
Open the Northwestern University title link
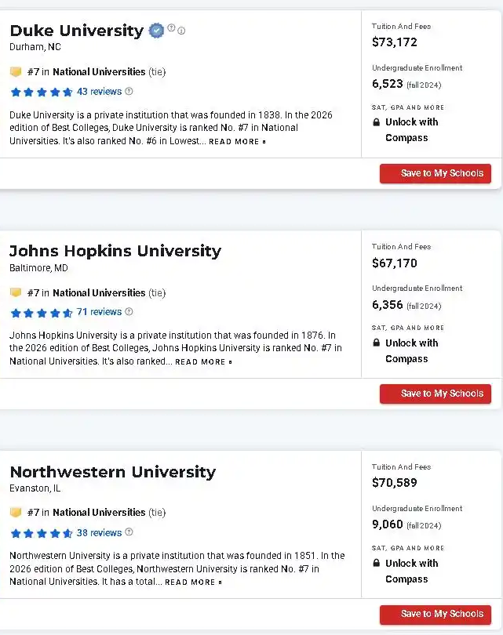[112, 472]
